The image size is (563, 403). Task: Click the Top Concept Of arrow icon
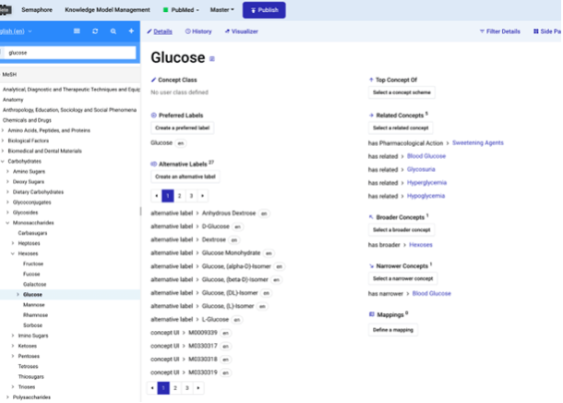click(371, 79)
